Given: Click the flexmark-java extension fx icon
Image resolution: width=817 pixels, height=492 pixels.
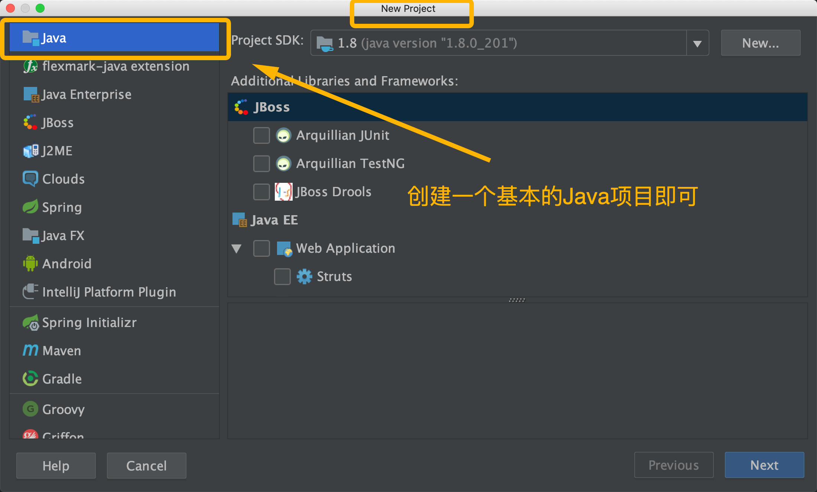Looking at the screenshot, I should tap(30, 67).
